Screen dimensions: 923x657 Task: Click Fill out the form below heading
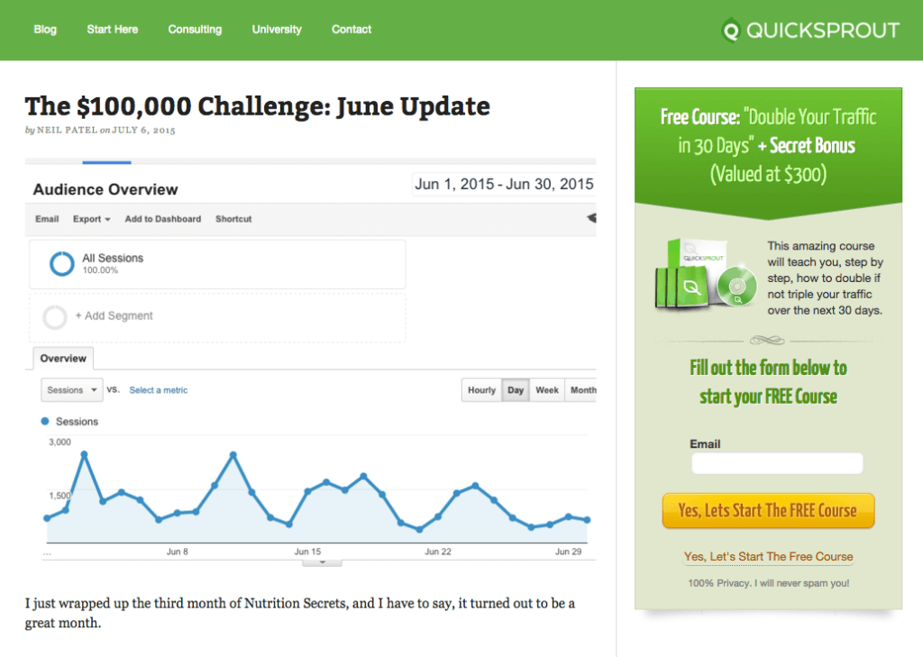pyautogui.click(x=768, y=382)
